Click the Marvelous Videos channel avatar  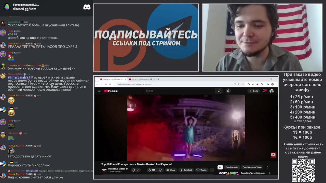(x=104, y=170)
